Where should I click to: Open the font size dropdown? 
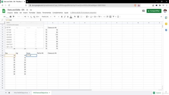56,17
